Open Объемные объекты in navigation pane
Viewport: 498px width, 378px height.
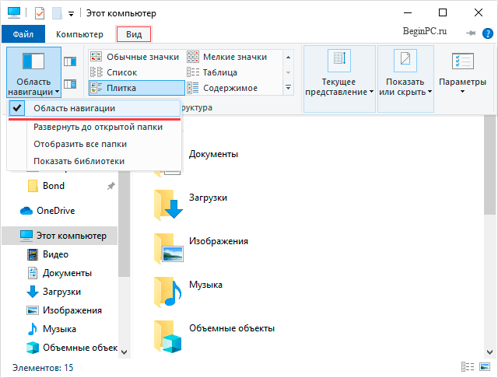coord(72,348)
